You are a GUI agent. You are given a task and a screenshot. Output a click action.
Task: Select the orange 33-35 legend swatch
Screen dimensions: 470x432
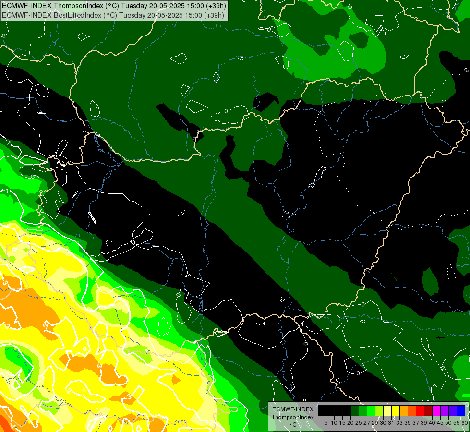404,410
